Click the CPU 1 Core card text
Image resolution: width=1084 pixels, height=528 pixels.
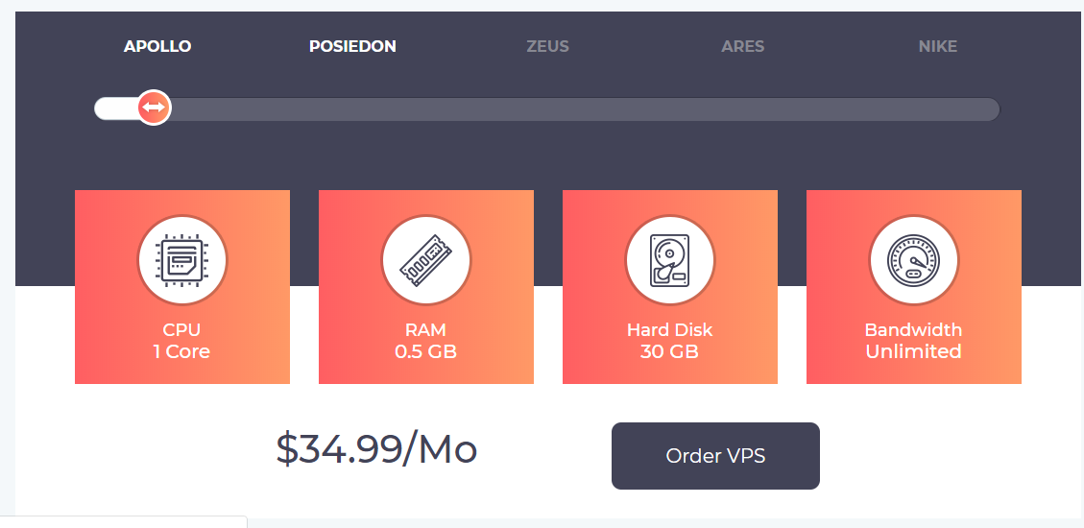tap(181, 341)
